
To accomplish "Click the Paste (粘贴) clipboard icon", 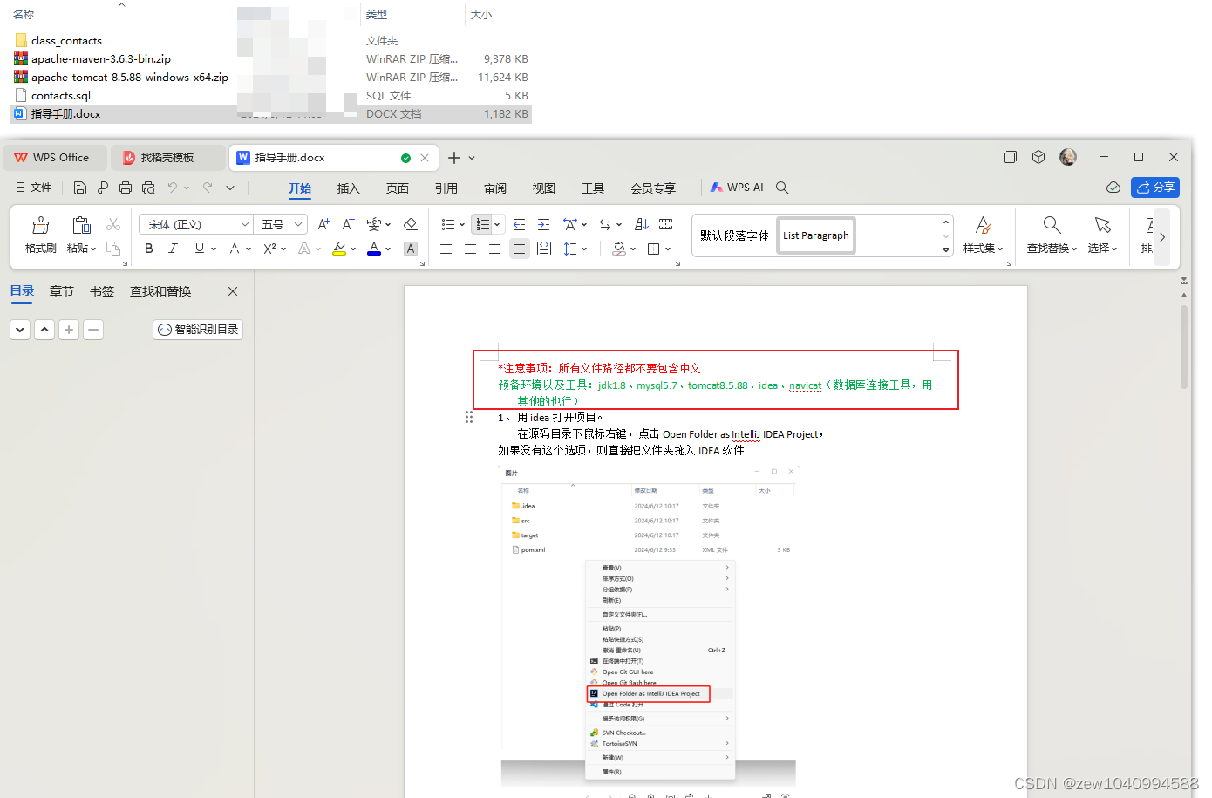I will (81, 225).
